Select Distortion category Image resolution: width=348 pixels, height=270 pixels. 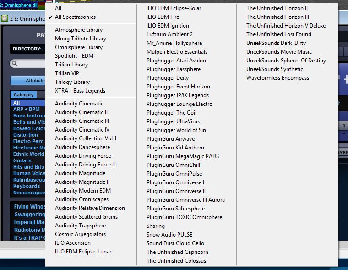[x=26, y=135]
